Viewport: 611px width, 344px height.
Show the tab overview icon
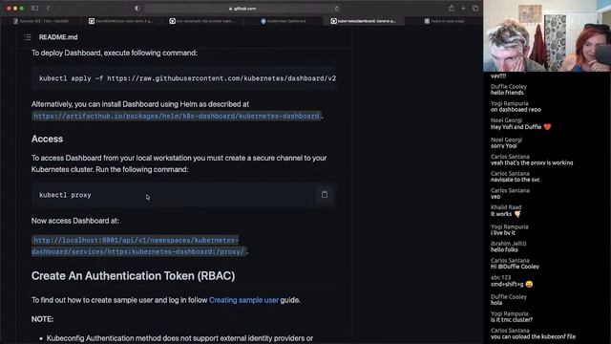click(x=475, y=9)
